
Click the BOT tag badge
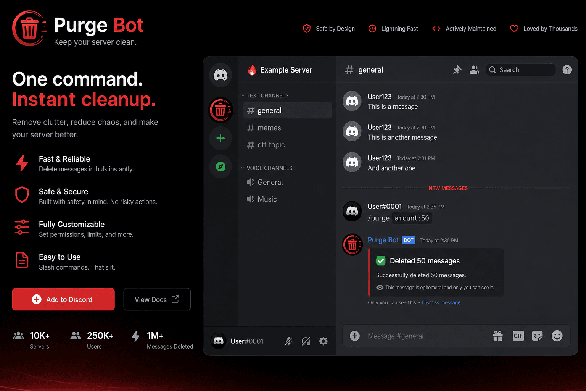tap(409, 240)
